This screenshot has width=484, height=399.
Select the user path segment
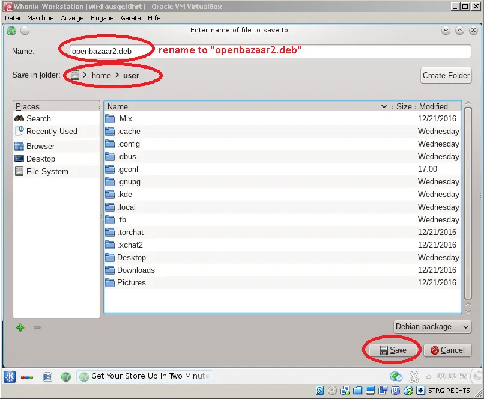(x=131, y=75)
